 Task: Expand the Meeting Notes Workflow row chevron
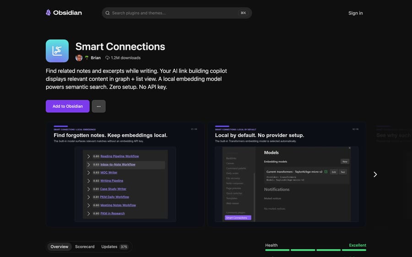88,205
